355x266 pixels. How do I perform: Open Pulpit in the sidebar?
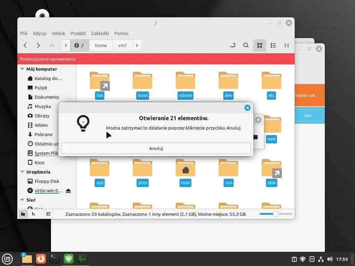coord(37,88)
